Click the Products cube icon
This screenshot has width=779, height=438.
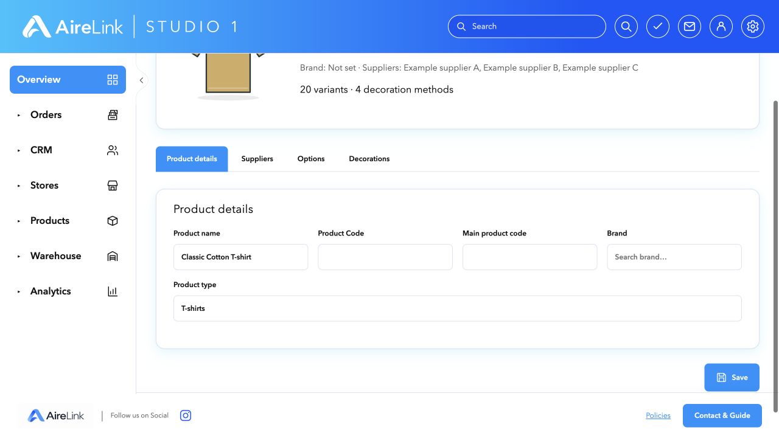click(x=113, y=221)
